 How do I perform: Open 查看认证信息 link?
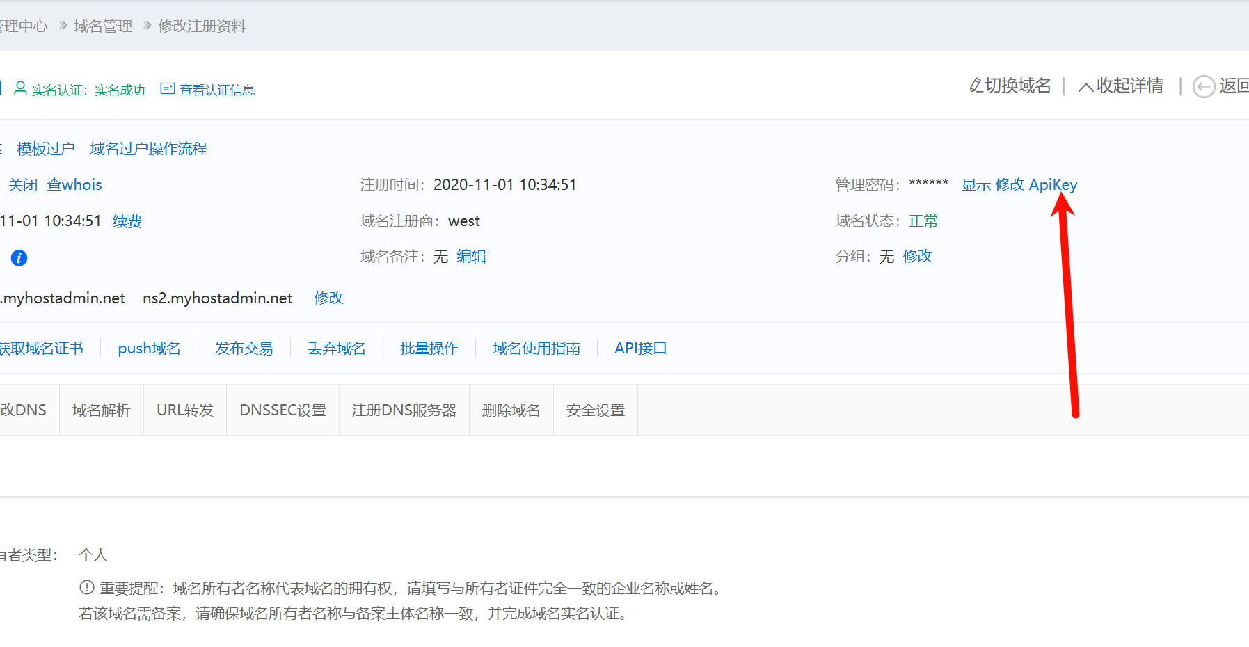point(217,90)
